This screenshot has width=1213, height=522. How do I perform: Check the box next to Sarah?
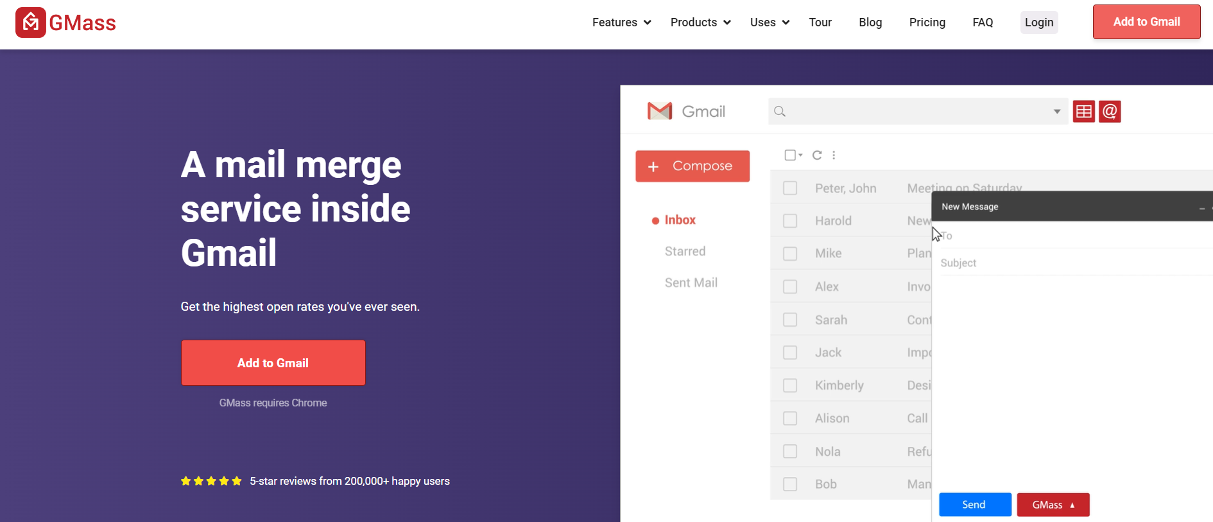790,320
